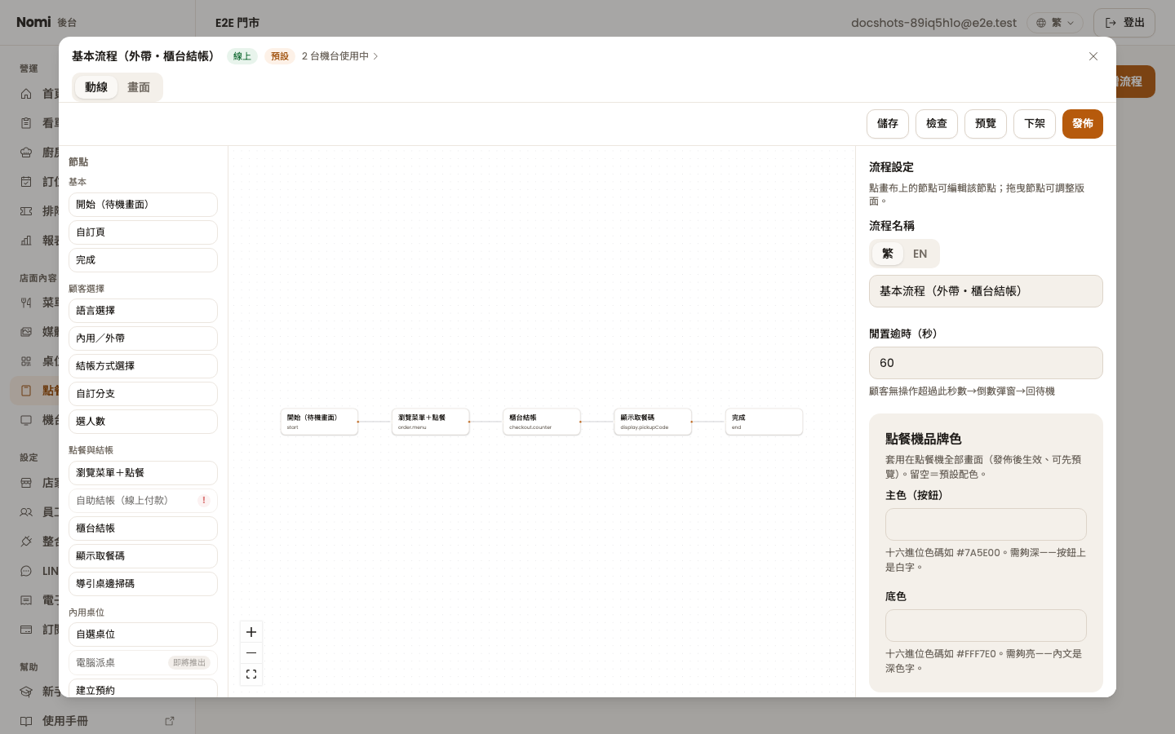Viewport: 1175px width, 734px height.
Task: Click the staff people icon in the sidebar
Action: [26, 512]
